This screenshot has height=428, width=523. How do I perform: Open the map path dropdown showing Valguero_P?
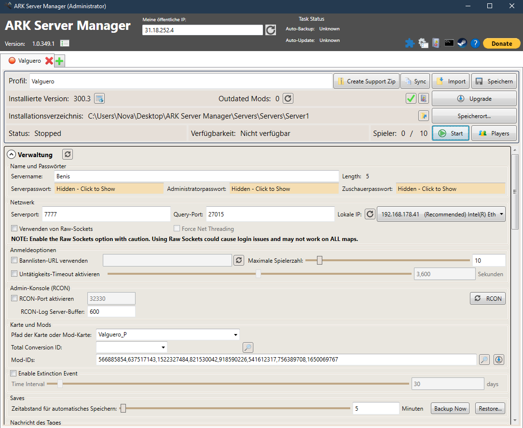click(x=236, y=334)
